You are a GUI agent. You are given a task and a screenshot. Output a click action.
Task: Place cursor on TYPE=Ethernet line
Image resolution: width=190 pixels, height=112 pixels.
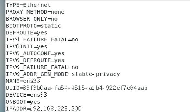[28, 5]
